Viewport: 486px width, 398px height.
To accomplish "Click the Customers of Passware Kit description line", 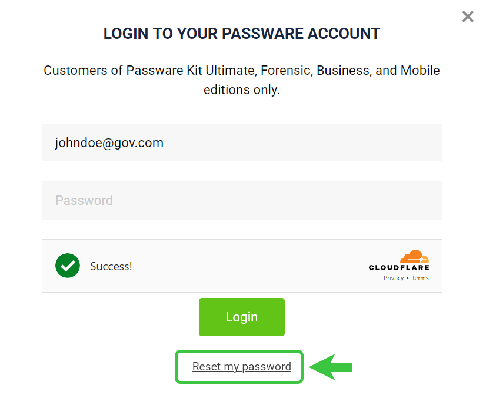I will tap(242, 71).
